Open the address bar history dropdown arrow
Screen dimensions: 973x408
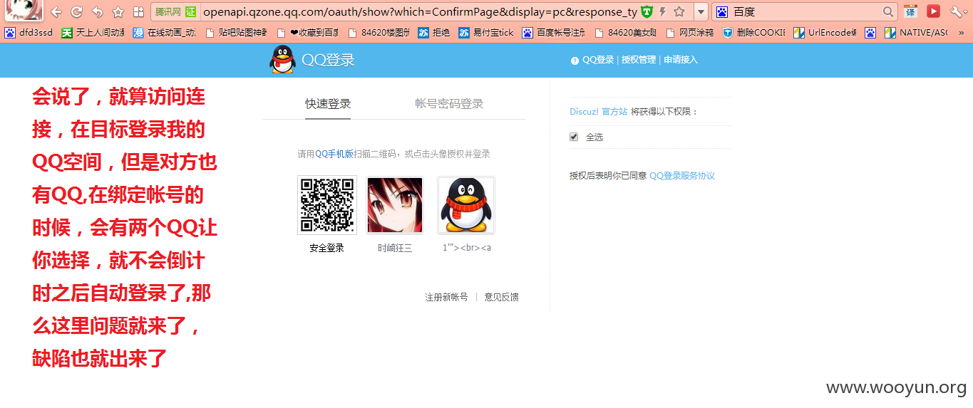[x=701, y=12]
